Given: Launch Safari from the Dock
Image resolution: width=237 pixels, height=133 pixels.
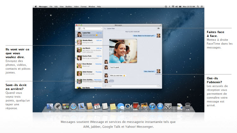Looking at the screenshot, I should point(73,106).
